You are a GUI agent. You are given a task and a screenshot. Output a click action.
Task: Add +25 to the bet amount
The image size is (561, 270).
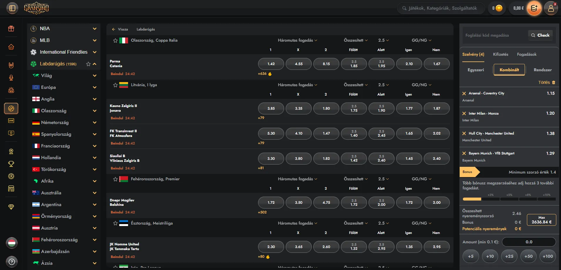click(x=509, y=256)
